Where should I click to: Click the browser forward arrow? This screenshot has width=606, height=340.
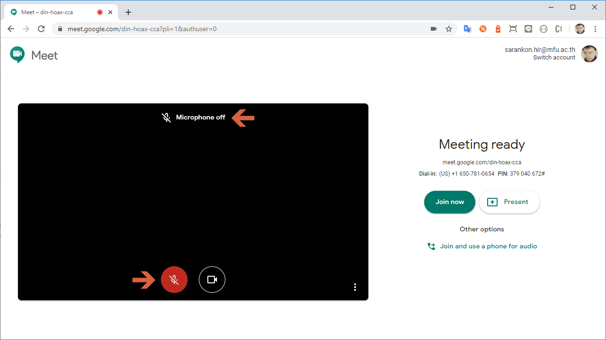point(26,29)
